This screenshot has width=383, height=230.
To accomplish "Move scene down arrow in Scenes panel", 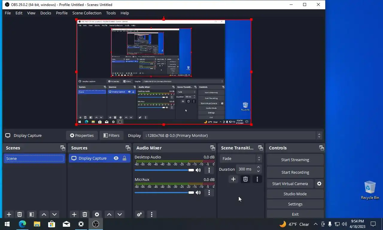I will click(54, 214).
